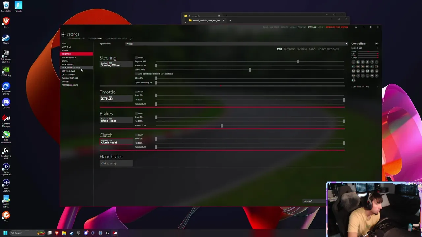
Task: Enable Invert checkbox under Steering
Action: [x=136, y=58]
